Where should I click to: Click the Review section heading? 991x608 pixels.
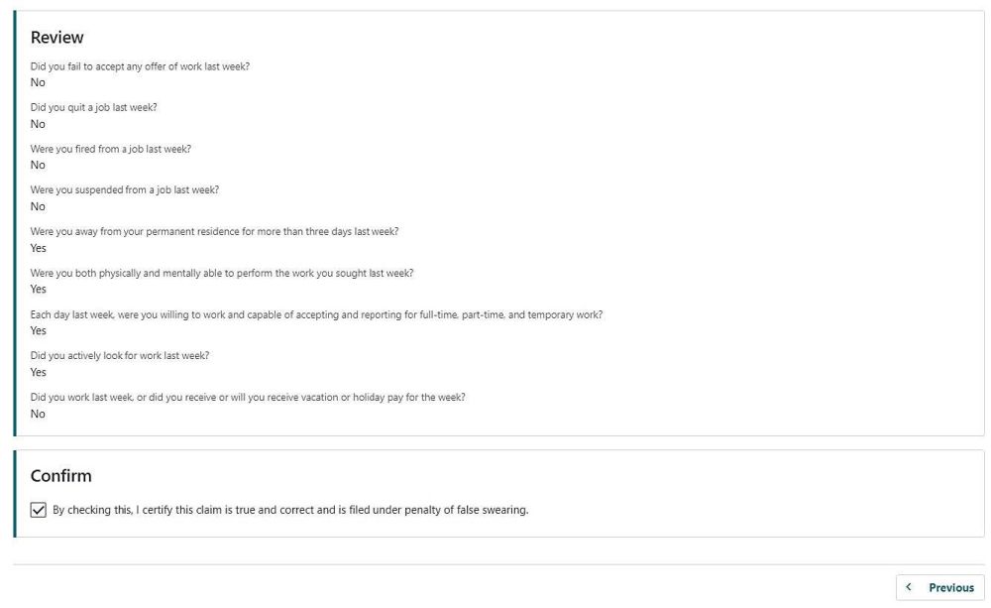[x=57, y=38]
